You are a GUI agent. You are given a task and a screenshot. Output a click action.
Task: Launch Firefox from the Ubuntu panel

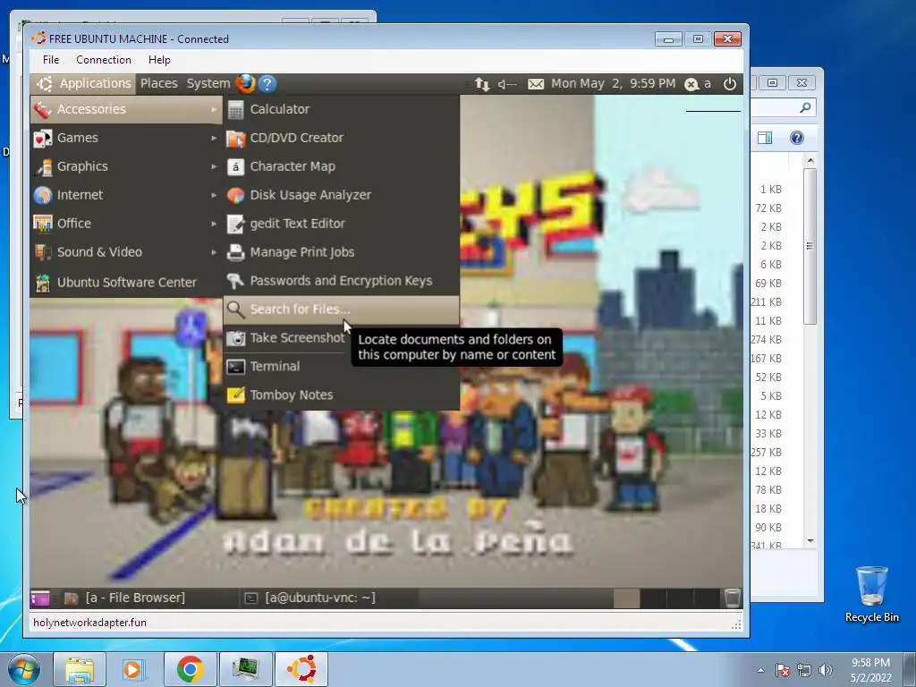(245, 83)
